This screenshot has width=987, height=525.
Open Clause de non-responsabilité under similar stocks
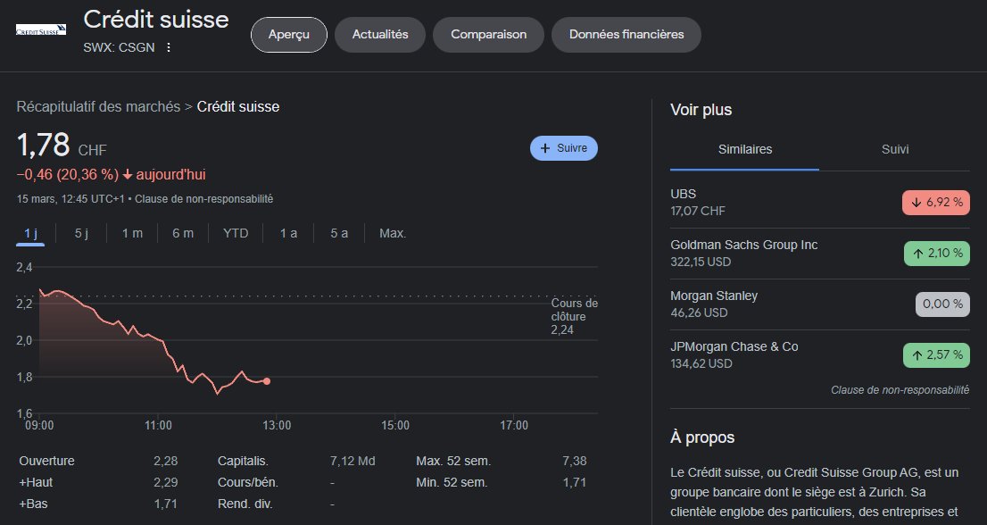click(900, 390)
